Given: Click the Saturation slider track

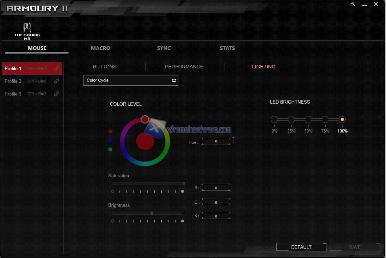Looking at the screenshot, I should [x=148, y=184].
